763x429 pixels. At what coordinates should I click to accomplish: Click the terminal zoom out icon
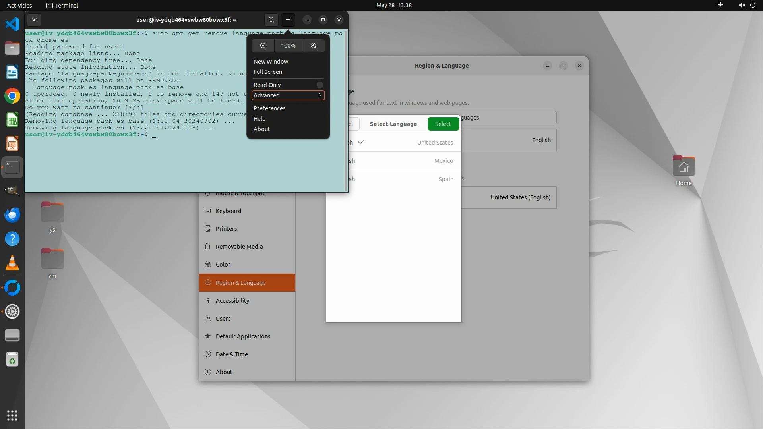[x=263, y=46]
